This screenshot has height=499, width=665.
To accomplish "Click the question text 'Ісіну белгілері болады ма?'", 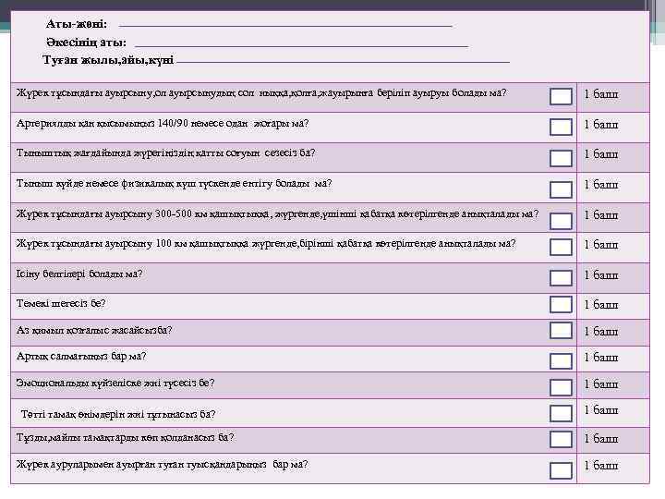I will (80, 274).
